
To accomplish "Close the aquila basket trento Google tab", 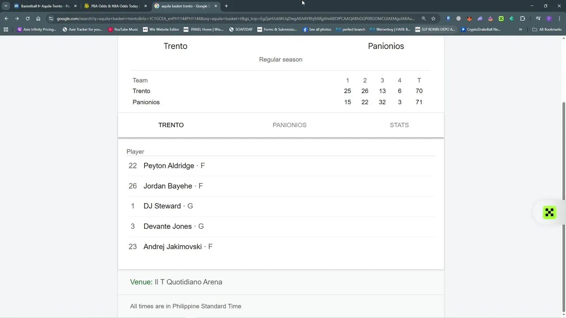I will coord(216,6).
